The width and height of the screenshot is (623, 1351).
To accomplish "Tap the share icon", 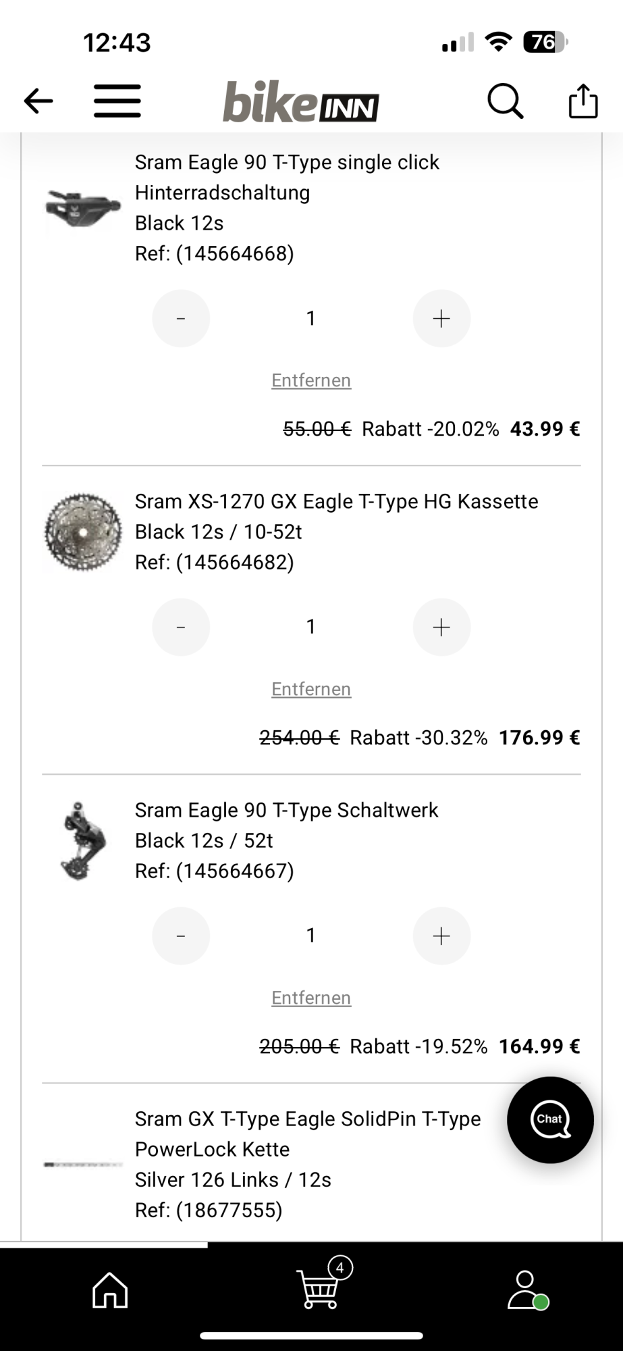I will (x=583, y=101).
